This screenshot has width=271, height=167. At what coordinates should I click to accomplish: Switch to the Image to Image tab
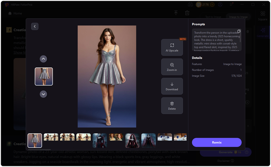coord(238,17)
